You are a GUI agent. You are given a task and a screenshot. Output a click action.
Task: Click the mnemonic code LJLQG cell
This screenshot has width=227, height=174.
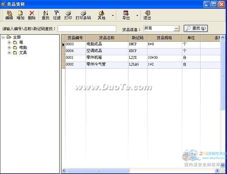[138, 65]
